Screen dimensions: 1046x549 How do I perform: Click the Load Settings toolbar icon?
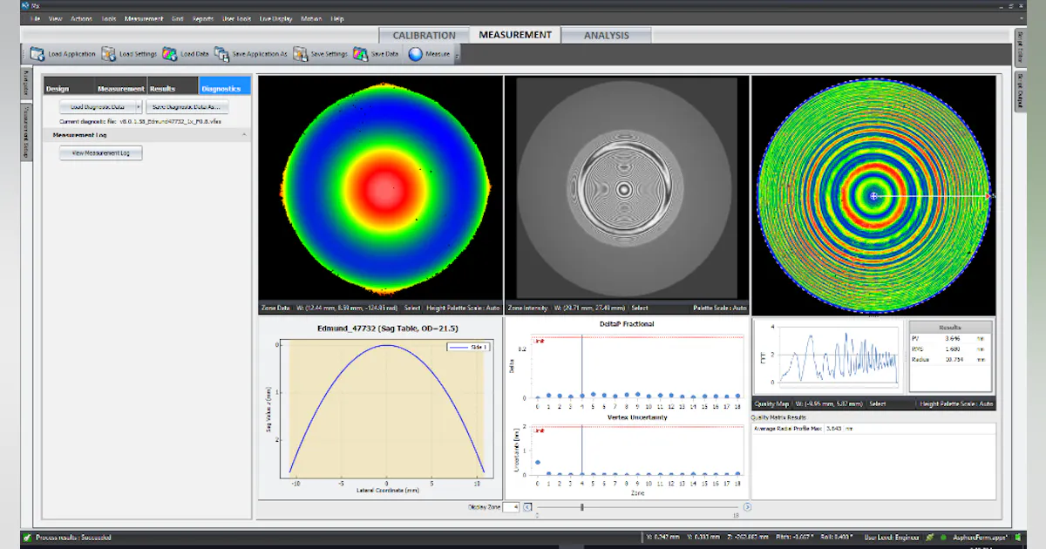[x=109, y=54]
